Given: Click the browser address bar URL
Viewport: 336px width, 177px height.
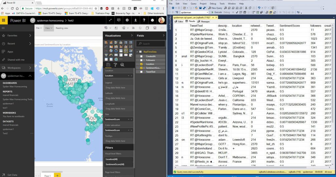Looking at the screenshot, I should click(64, 8).
